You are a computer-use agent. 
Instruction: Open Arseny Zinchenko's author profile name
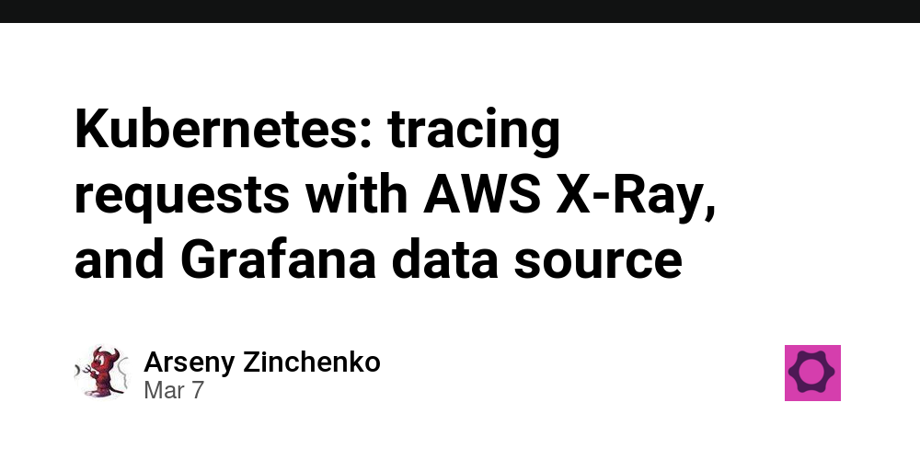coord(261,362)
